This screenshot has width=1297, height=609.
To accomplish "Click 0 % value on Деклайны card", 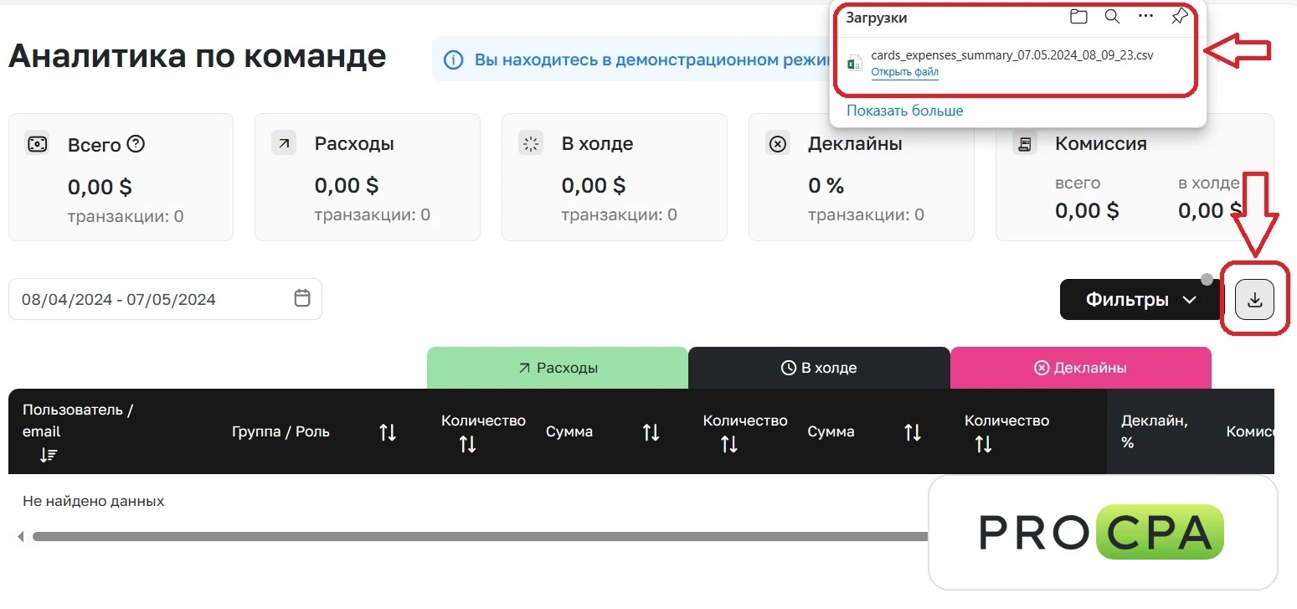I will 826,186.
